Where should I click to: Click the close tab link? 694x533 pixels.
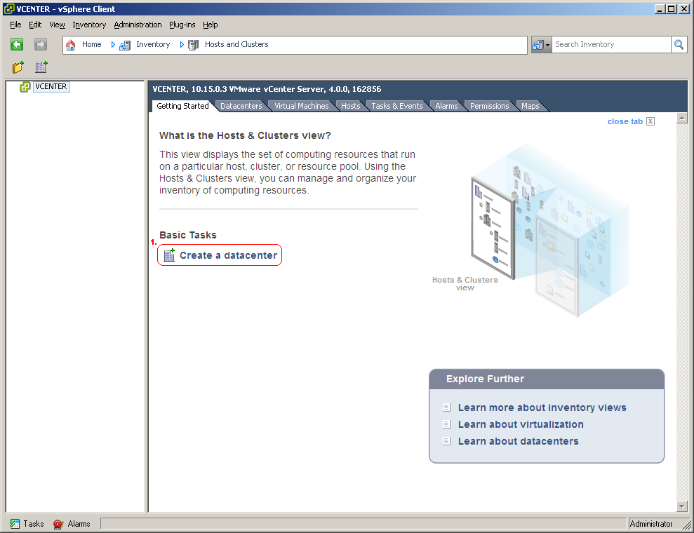[625, 121]
